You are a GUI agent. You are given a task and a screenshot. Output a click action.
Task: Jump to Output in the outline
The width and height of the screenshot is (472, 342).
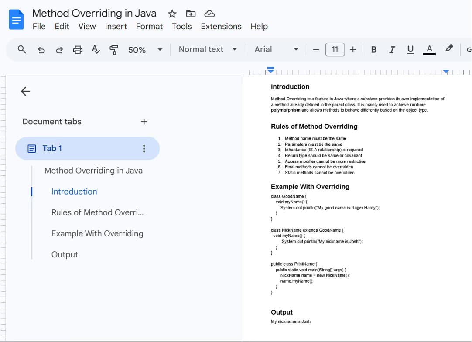coord(65,255)
